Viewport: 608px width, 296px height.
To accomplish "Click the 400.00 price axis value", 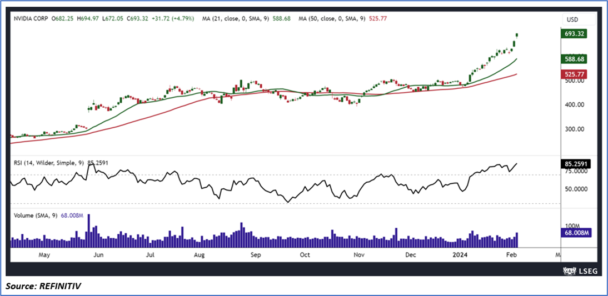I will (x=574, y=104).
